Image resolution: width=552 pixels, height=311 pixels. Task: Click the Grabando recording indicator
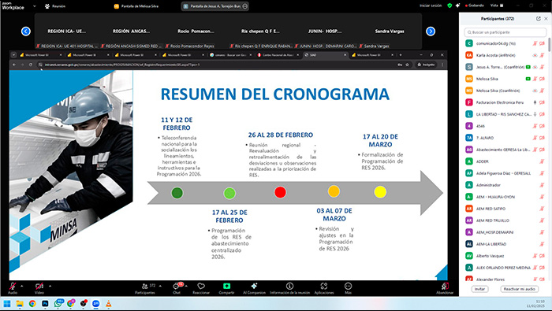click(475, 6)
